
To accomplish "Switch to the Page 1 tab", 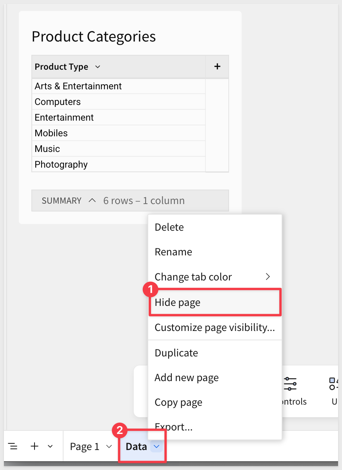I will click(x=85, y=446).
